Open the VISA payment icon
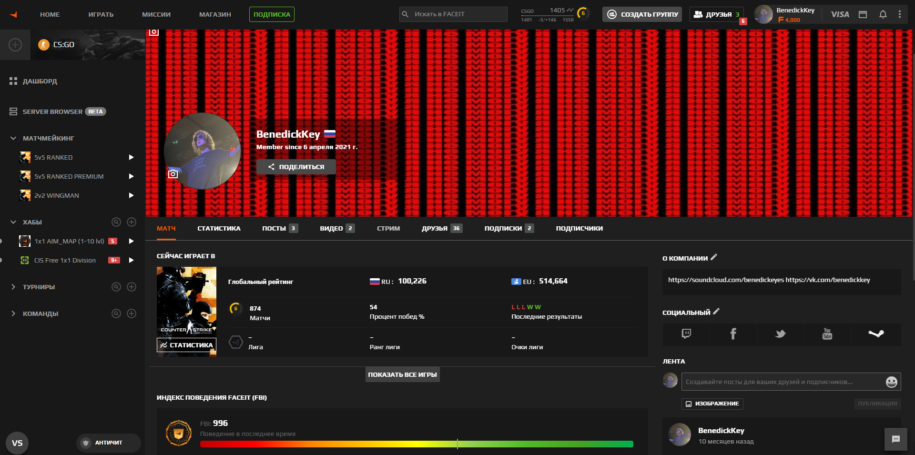Screen dimensions: 915x455 pyautogui.click(x=840, y=14)
